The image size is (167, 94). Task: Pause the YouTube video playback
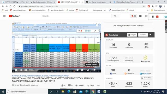tap(16, 70)
